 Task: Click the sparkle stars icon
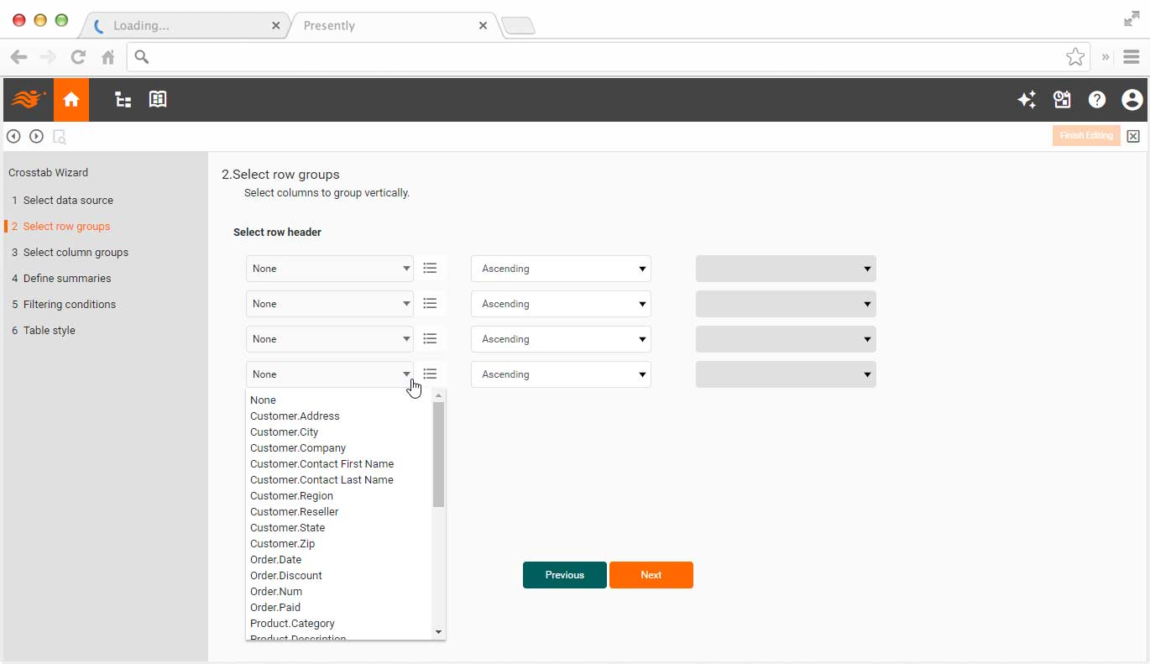point(1026,100)
